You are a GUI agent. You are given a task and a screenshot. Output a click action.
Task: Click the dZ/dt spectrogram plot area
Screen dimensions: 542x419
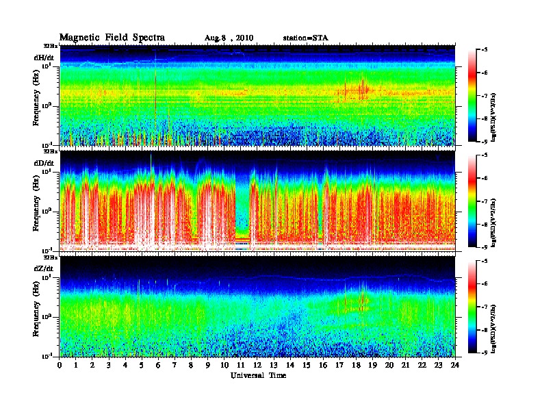pyautogui.click(x=257, y=307)
